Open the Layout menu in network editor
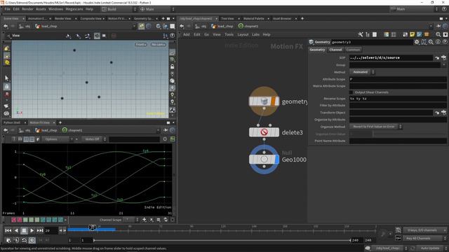 243,34
